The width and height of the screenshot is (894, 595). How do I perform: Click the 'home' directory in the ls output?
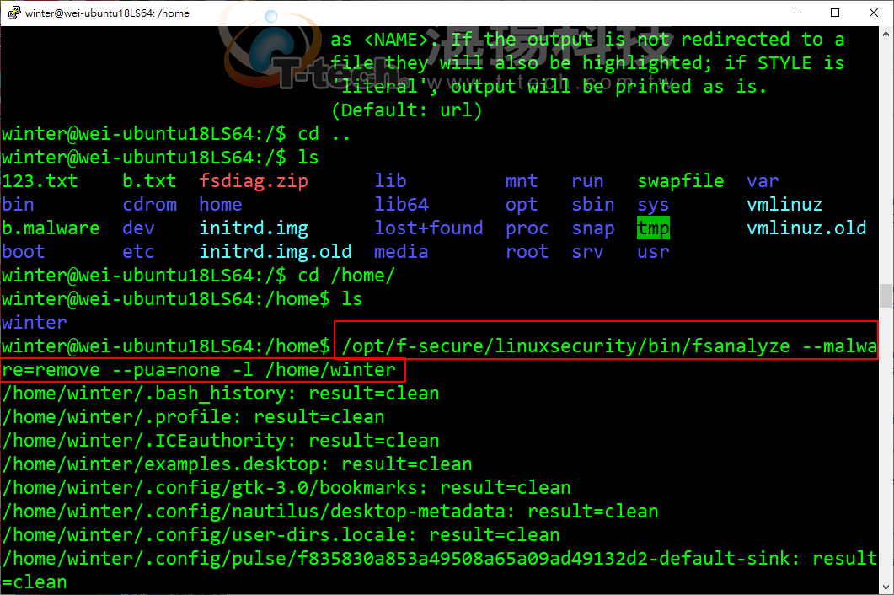click(221, 204)
